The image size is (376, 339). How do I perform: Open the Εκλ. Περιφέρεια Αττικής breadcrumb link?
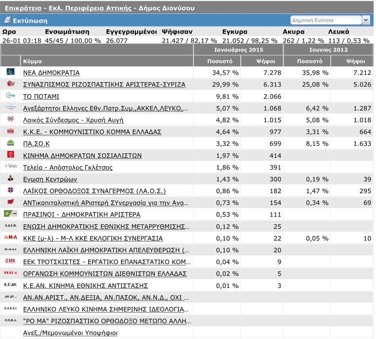[90, 8]
